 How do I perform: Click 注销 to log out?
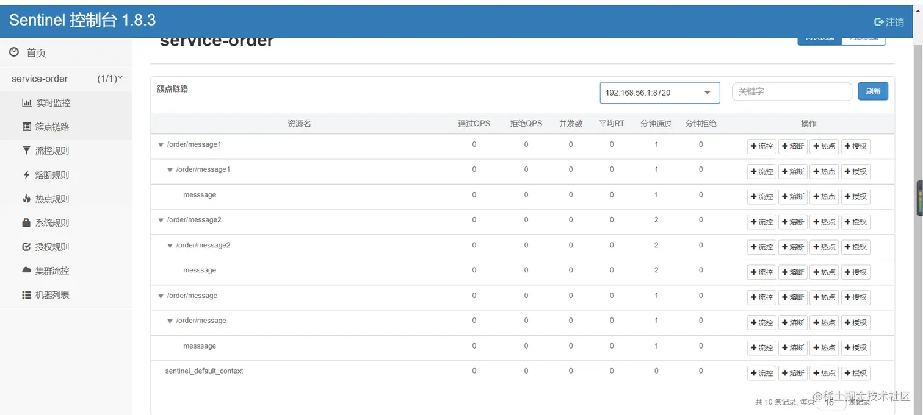pos(889,21)
